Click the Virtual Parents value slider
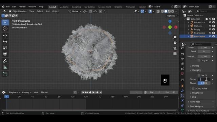Screen dimensions: 217x122 [x=204, y=57]
